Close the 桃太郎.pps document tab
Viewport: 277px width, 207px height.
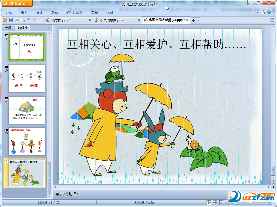(x=90, y=20)
